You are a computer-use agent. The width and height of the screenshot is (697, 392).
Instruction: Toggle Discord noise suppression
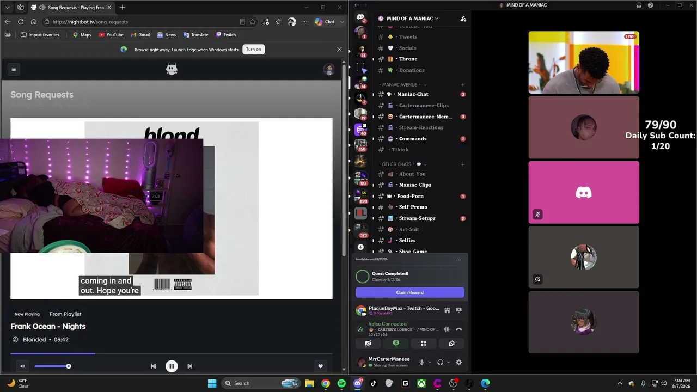click(447, 329)
